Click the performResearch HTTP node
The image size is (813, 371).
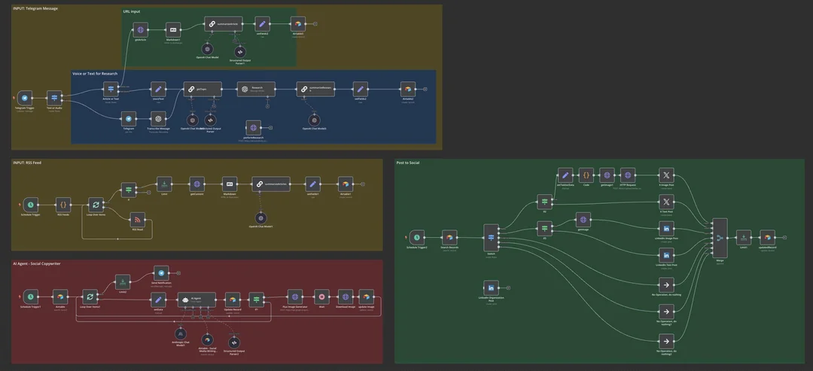click(254, 127)
